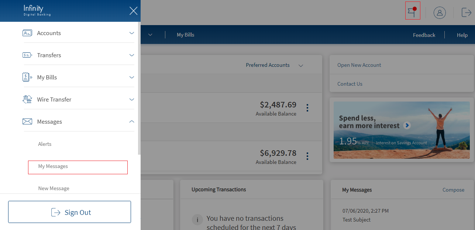The image size is (475, 230).
Task: Click the Wire Transfer globe icon
Action: point(27,99)
